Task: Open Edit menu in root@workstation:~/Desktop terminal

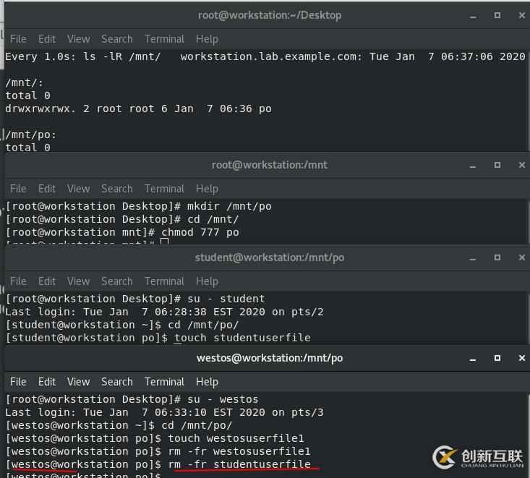Action: click(47, 39)
